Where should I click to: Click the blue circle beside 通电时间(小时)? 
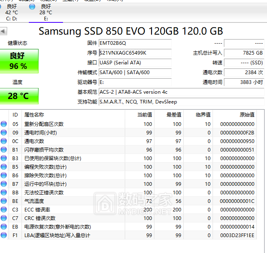pos(4,132)
